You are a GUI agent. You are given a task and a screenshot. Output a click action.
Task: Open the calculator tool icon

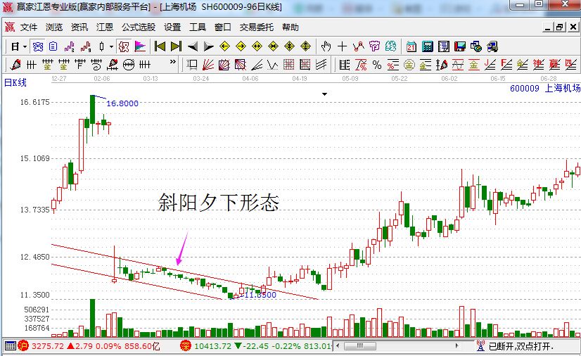(x=428, y=46)
